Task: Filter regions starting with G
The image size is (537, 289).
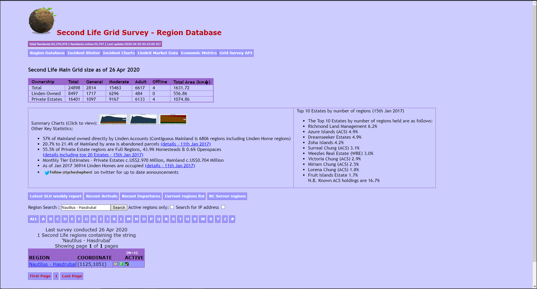Action: tap(86, 219)
